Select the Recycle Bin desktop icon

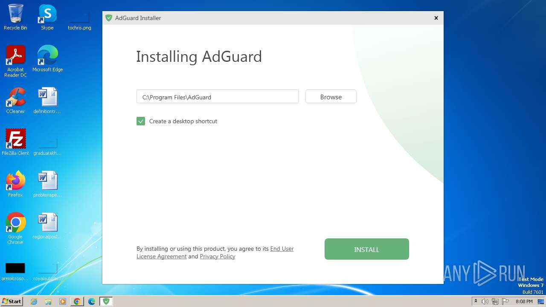[15, 17]
